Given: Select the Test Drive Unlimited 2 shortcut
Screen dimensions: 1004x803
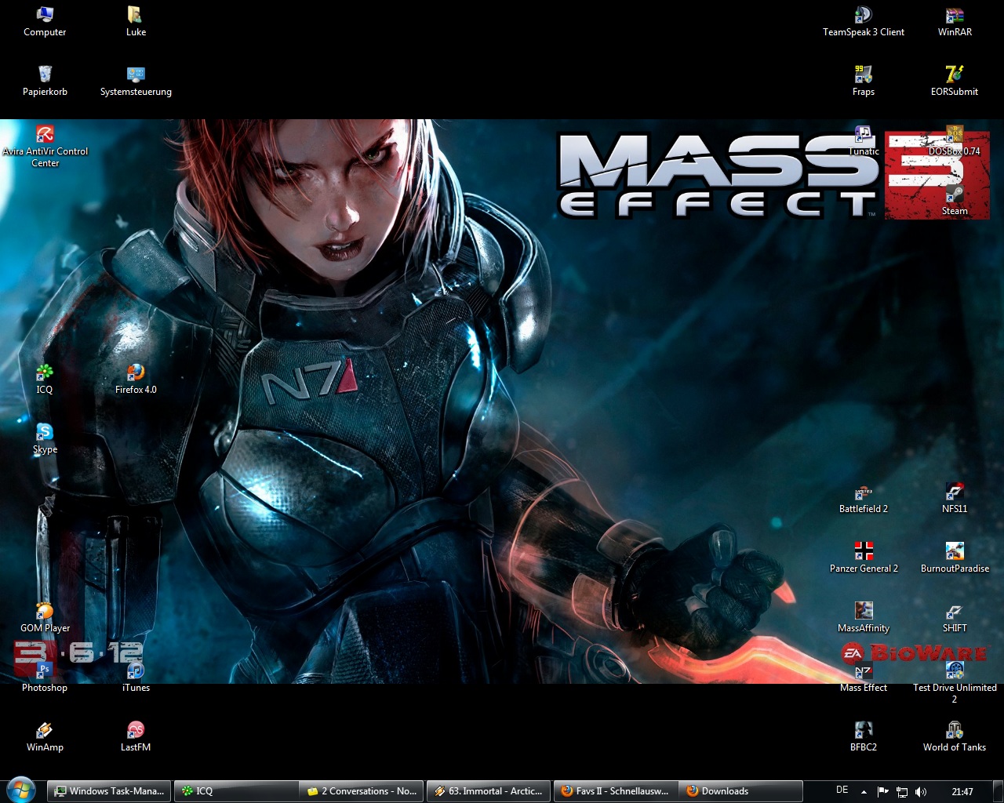Looking at the screenshot, I should click(x=955, y=682).
